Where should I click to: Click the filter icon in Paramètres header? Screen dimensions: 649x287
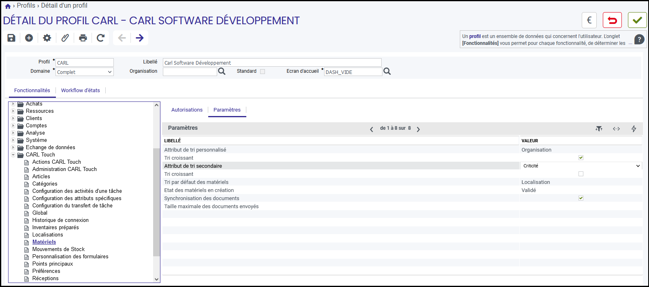pos(599,129)
